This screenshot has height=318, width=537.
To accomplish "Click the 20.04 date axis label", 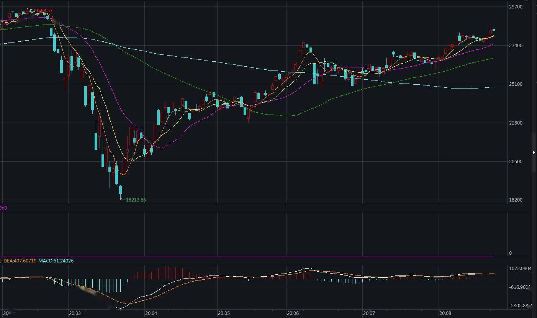I will pos(151,313).
